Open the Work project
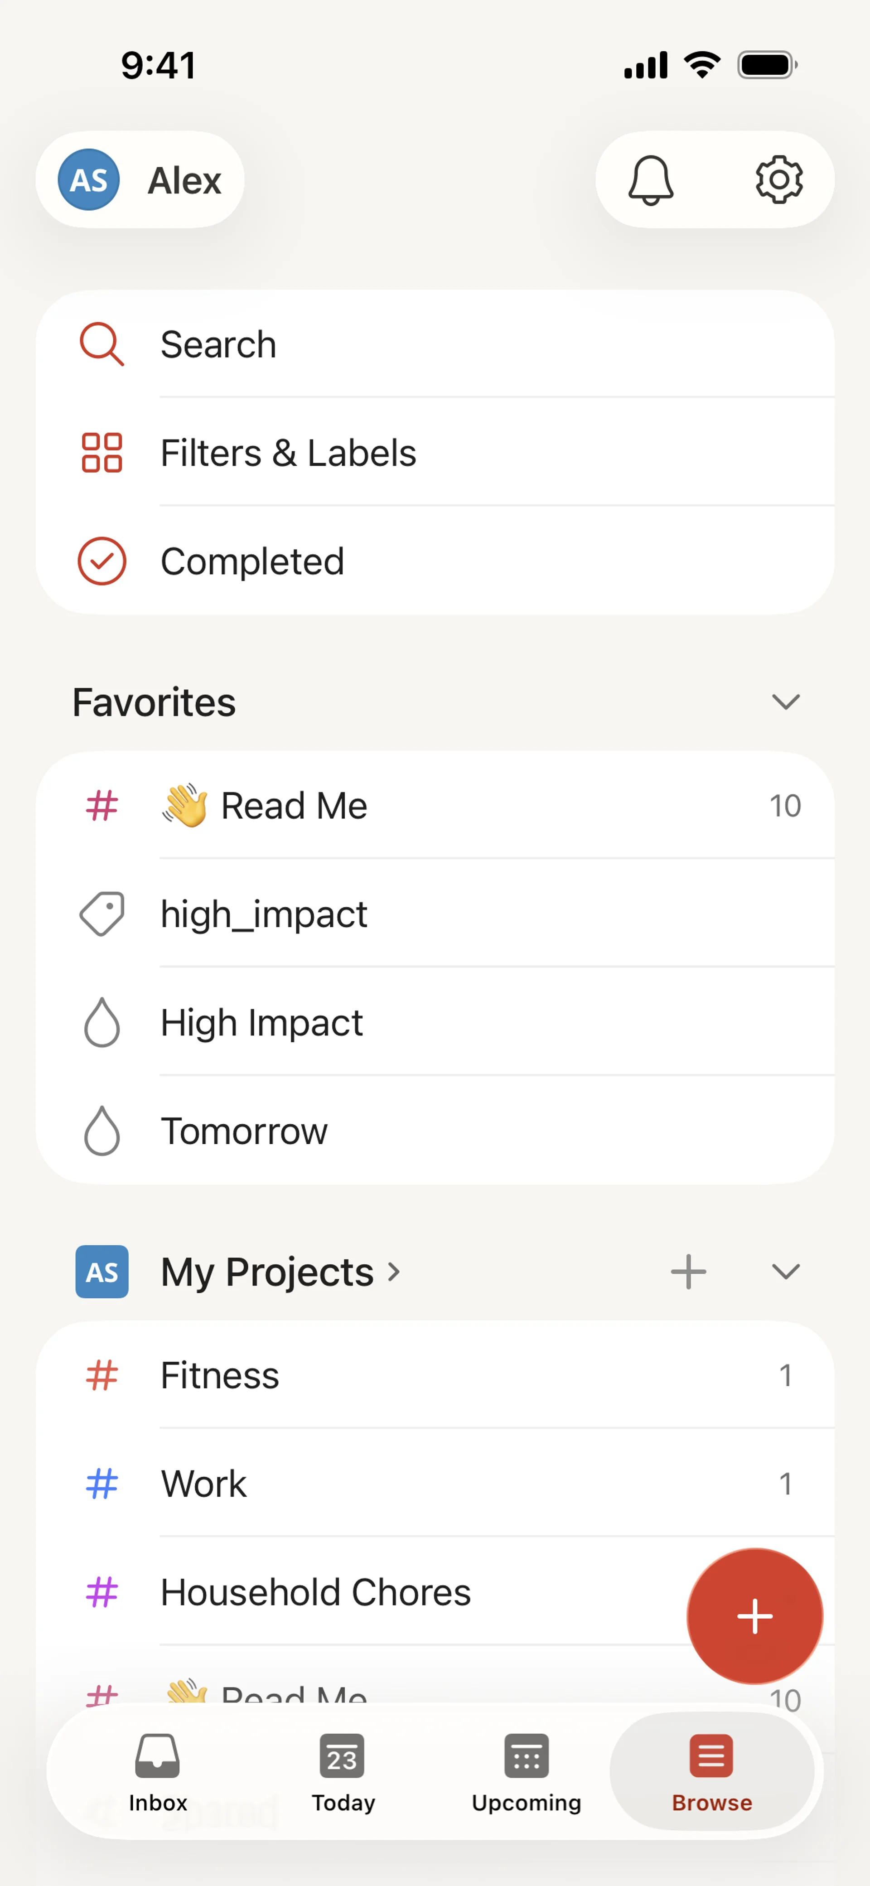This screenshot has height=1886, width=870. pos(203,1484)
